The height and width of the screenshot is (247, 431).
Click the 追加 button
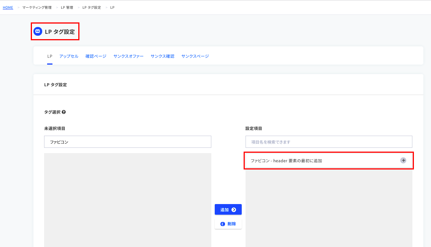pos(228,210)
